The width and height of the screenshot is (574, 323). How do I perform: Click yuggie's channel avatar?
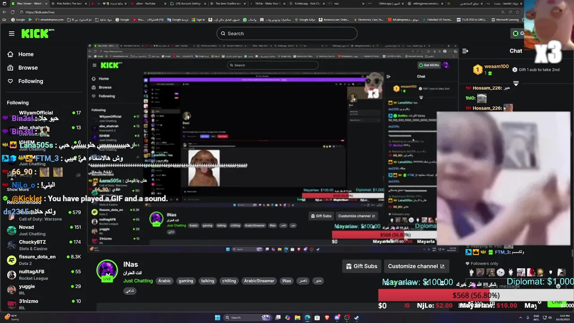pos(12,289)
